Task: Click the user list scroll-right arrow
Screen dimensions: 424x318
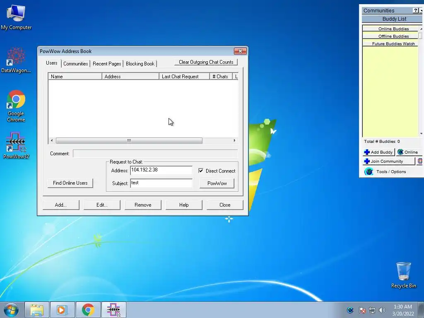Action: click(x=234, y=141)
